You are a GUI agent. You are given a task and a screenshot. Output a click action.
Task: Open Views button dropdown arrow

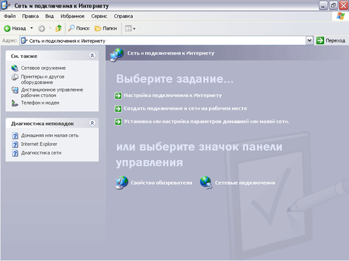click(x=134, y=29)
